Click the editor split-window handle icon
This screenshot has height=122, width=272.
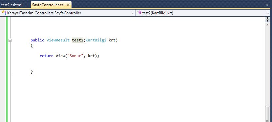(267, 19)
